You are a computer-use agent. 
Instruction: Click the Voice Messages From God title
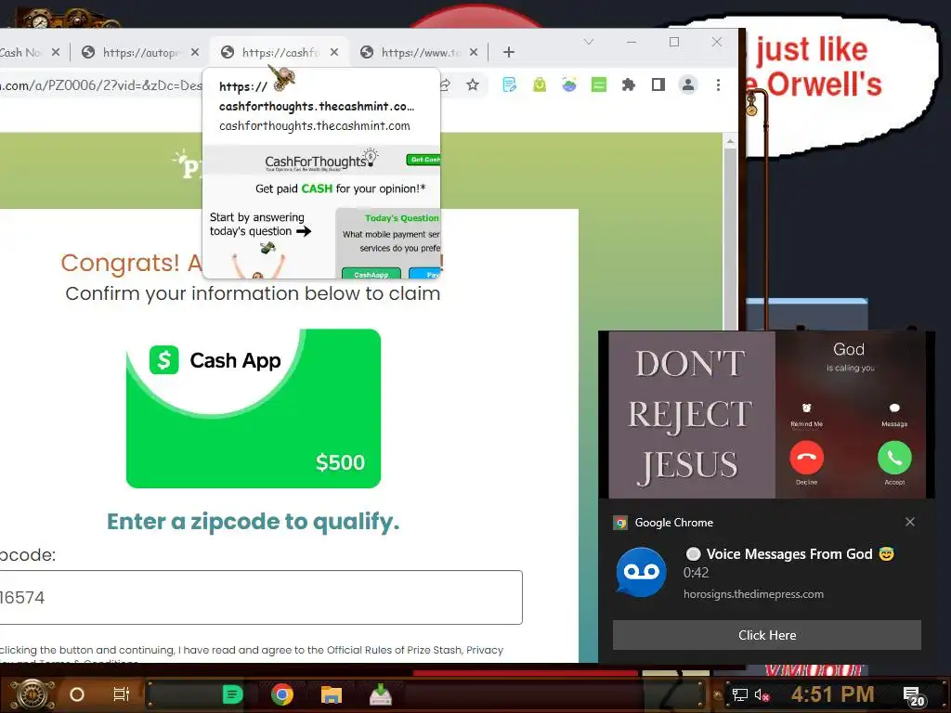pyautogui.click(x=789, y=554)
